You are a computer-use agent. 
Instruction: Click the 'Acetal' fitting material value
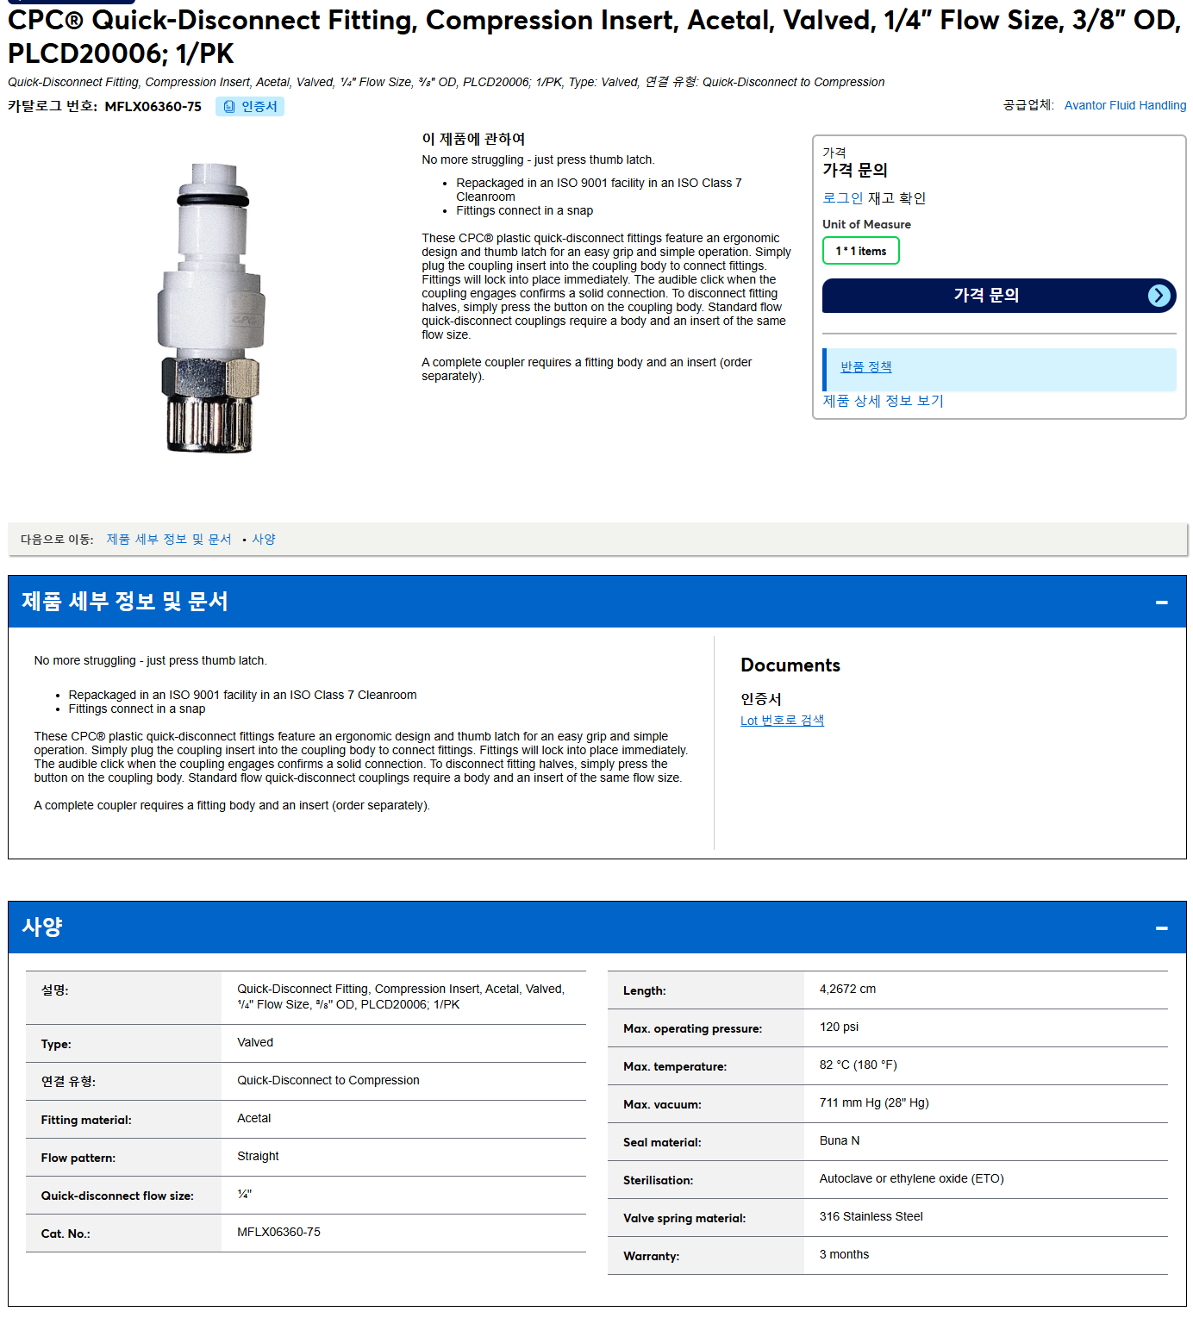click(x=253, y=1119)
